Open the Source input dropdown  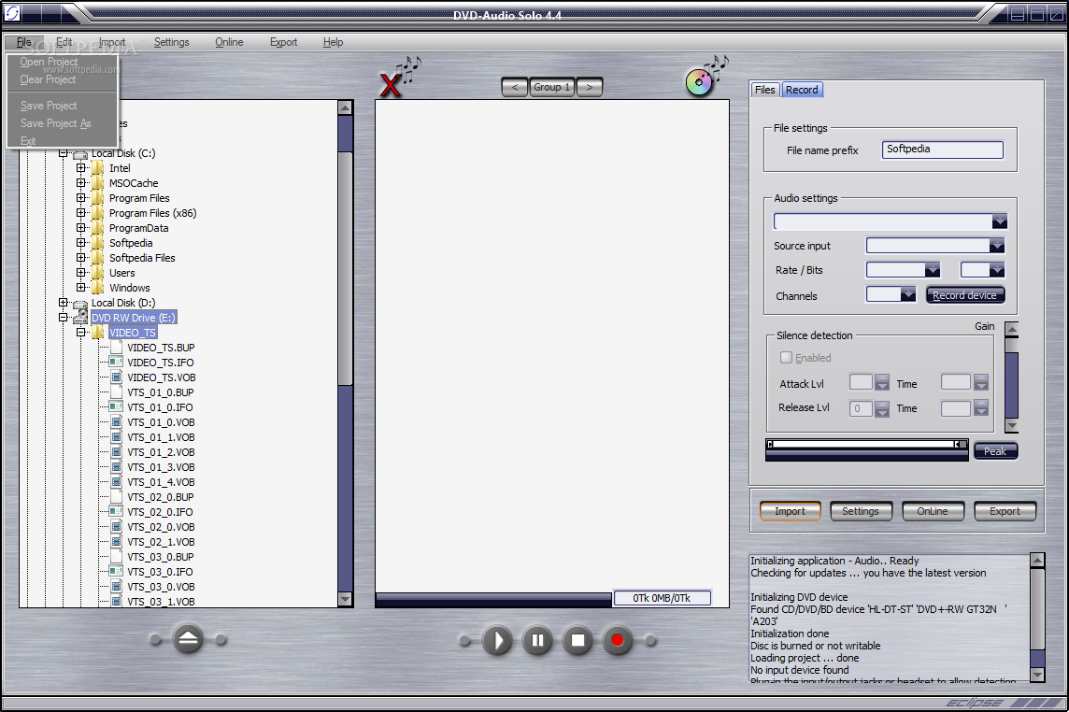point(997,246)
